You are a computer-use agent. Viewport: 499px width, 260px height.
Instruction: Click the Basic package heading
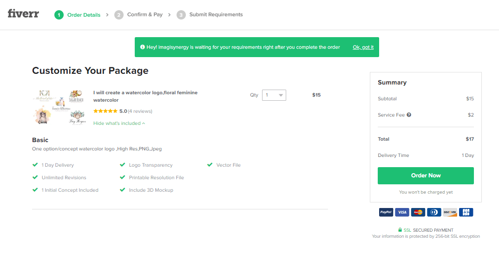pos(40,140)
